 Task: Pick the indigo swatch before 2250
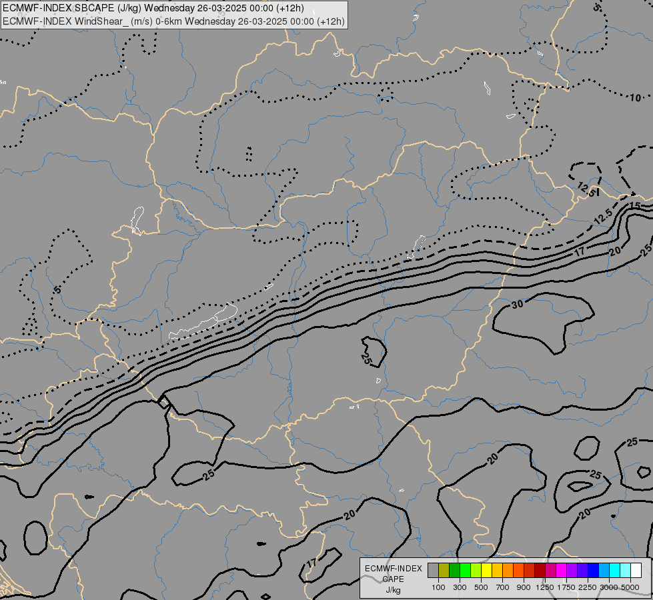(582, 571)
